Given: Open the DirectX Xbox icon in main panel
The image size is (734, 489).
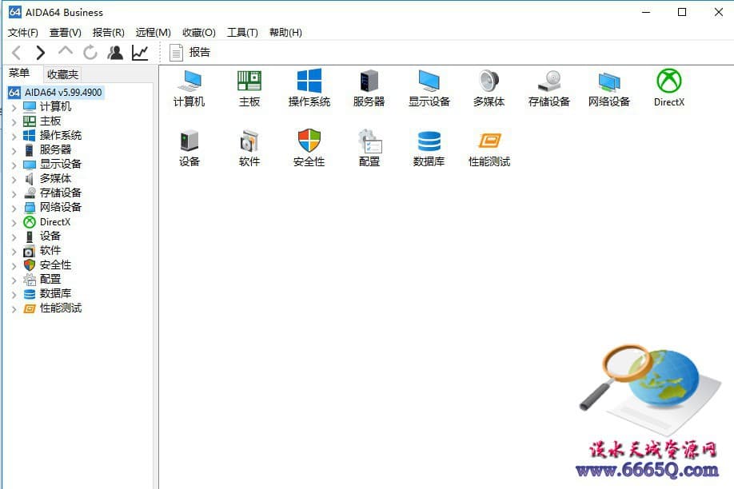Looking at the screenshot, I should click(669, 88).
